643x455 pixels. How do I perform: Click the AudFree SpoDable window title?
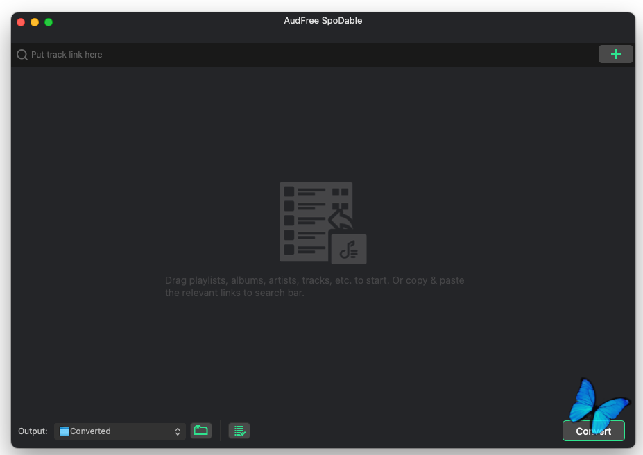click(x=323, y=21)
